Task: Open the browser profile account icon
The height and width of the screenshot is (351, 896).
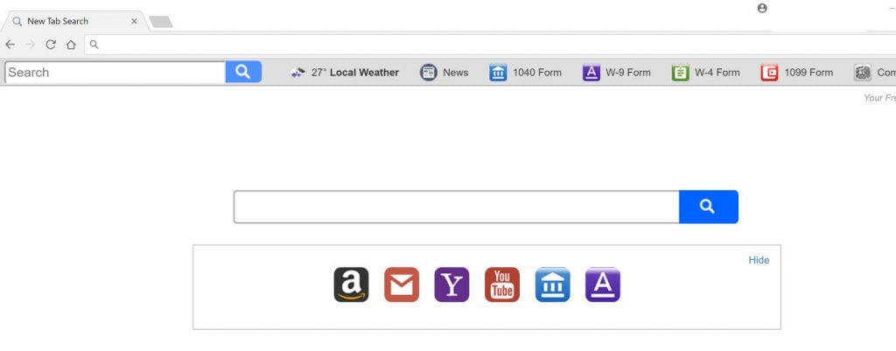Action: (x=762, y=8)
